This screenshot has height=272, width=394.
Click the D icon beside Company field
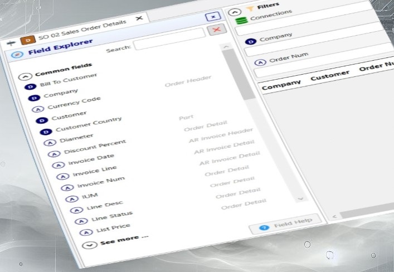point(34,98)
